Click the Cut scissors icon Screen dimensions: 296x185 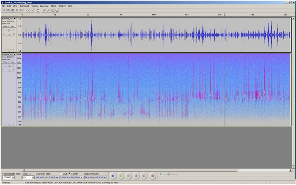(4, 11)
